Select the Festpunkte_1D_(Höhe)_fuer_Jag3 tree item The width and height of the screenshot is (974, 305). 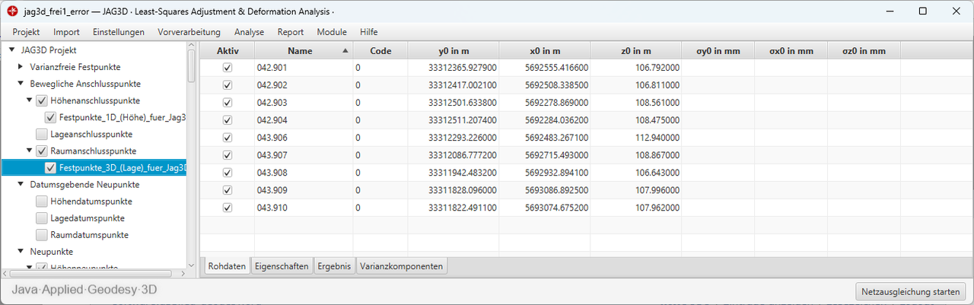click(123, 117)
